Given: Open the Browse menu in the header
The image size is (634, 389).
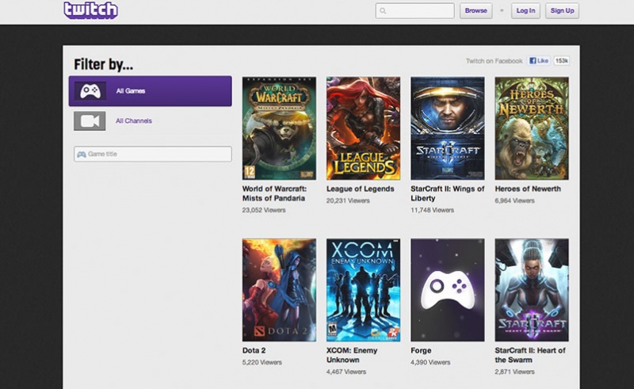Looking at the screenshot, I should (x=475, y=11).
